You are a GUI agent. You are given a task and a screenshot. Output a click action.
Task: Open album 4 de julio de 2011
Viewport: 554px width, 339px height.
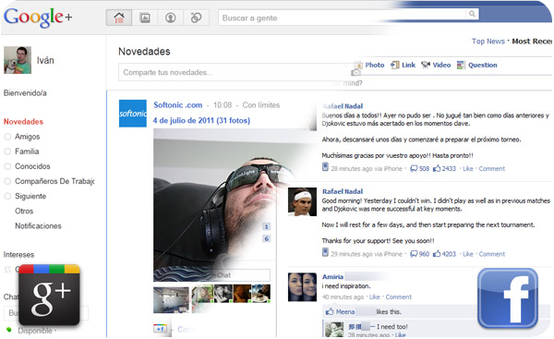coord(201,120)
